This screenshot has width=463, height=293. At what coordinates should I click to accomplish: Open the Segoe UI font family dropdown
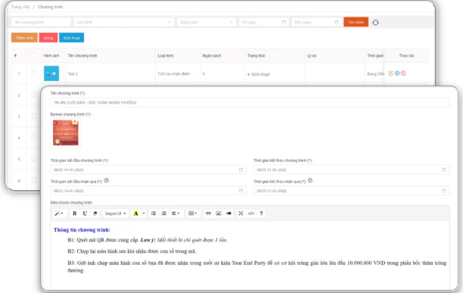tap(116, 214)
